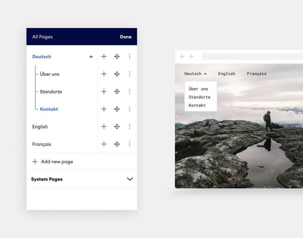
Task: Choose Standorte from preview dropdown menu
Action: tap(199, 97)
